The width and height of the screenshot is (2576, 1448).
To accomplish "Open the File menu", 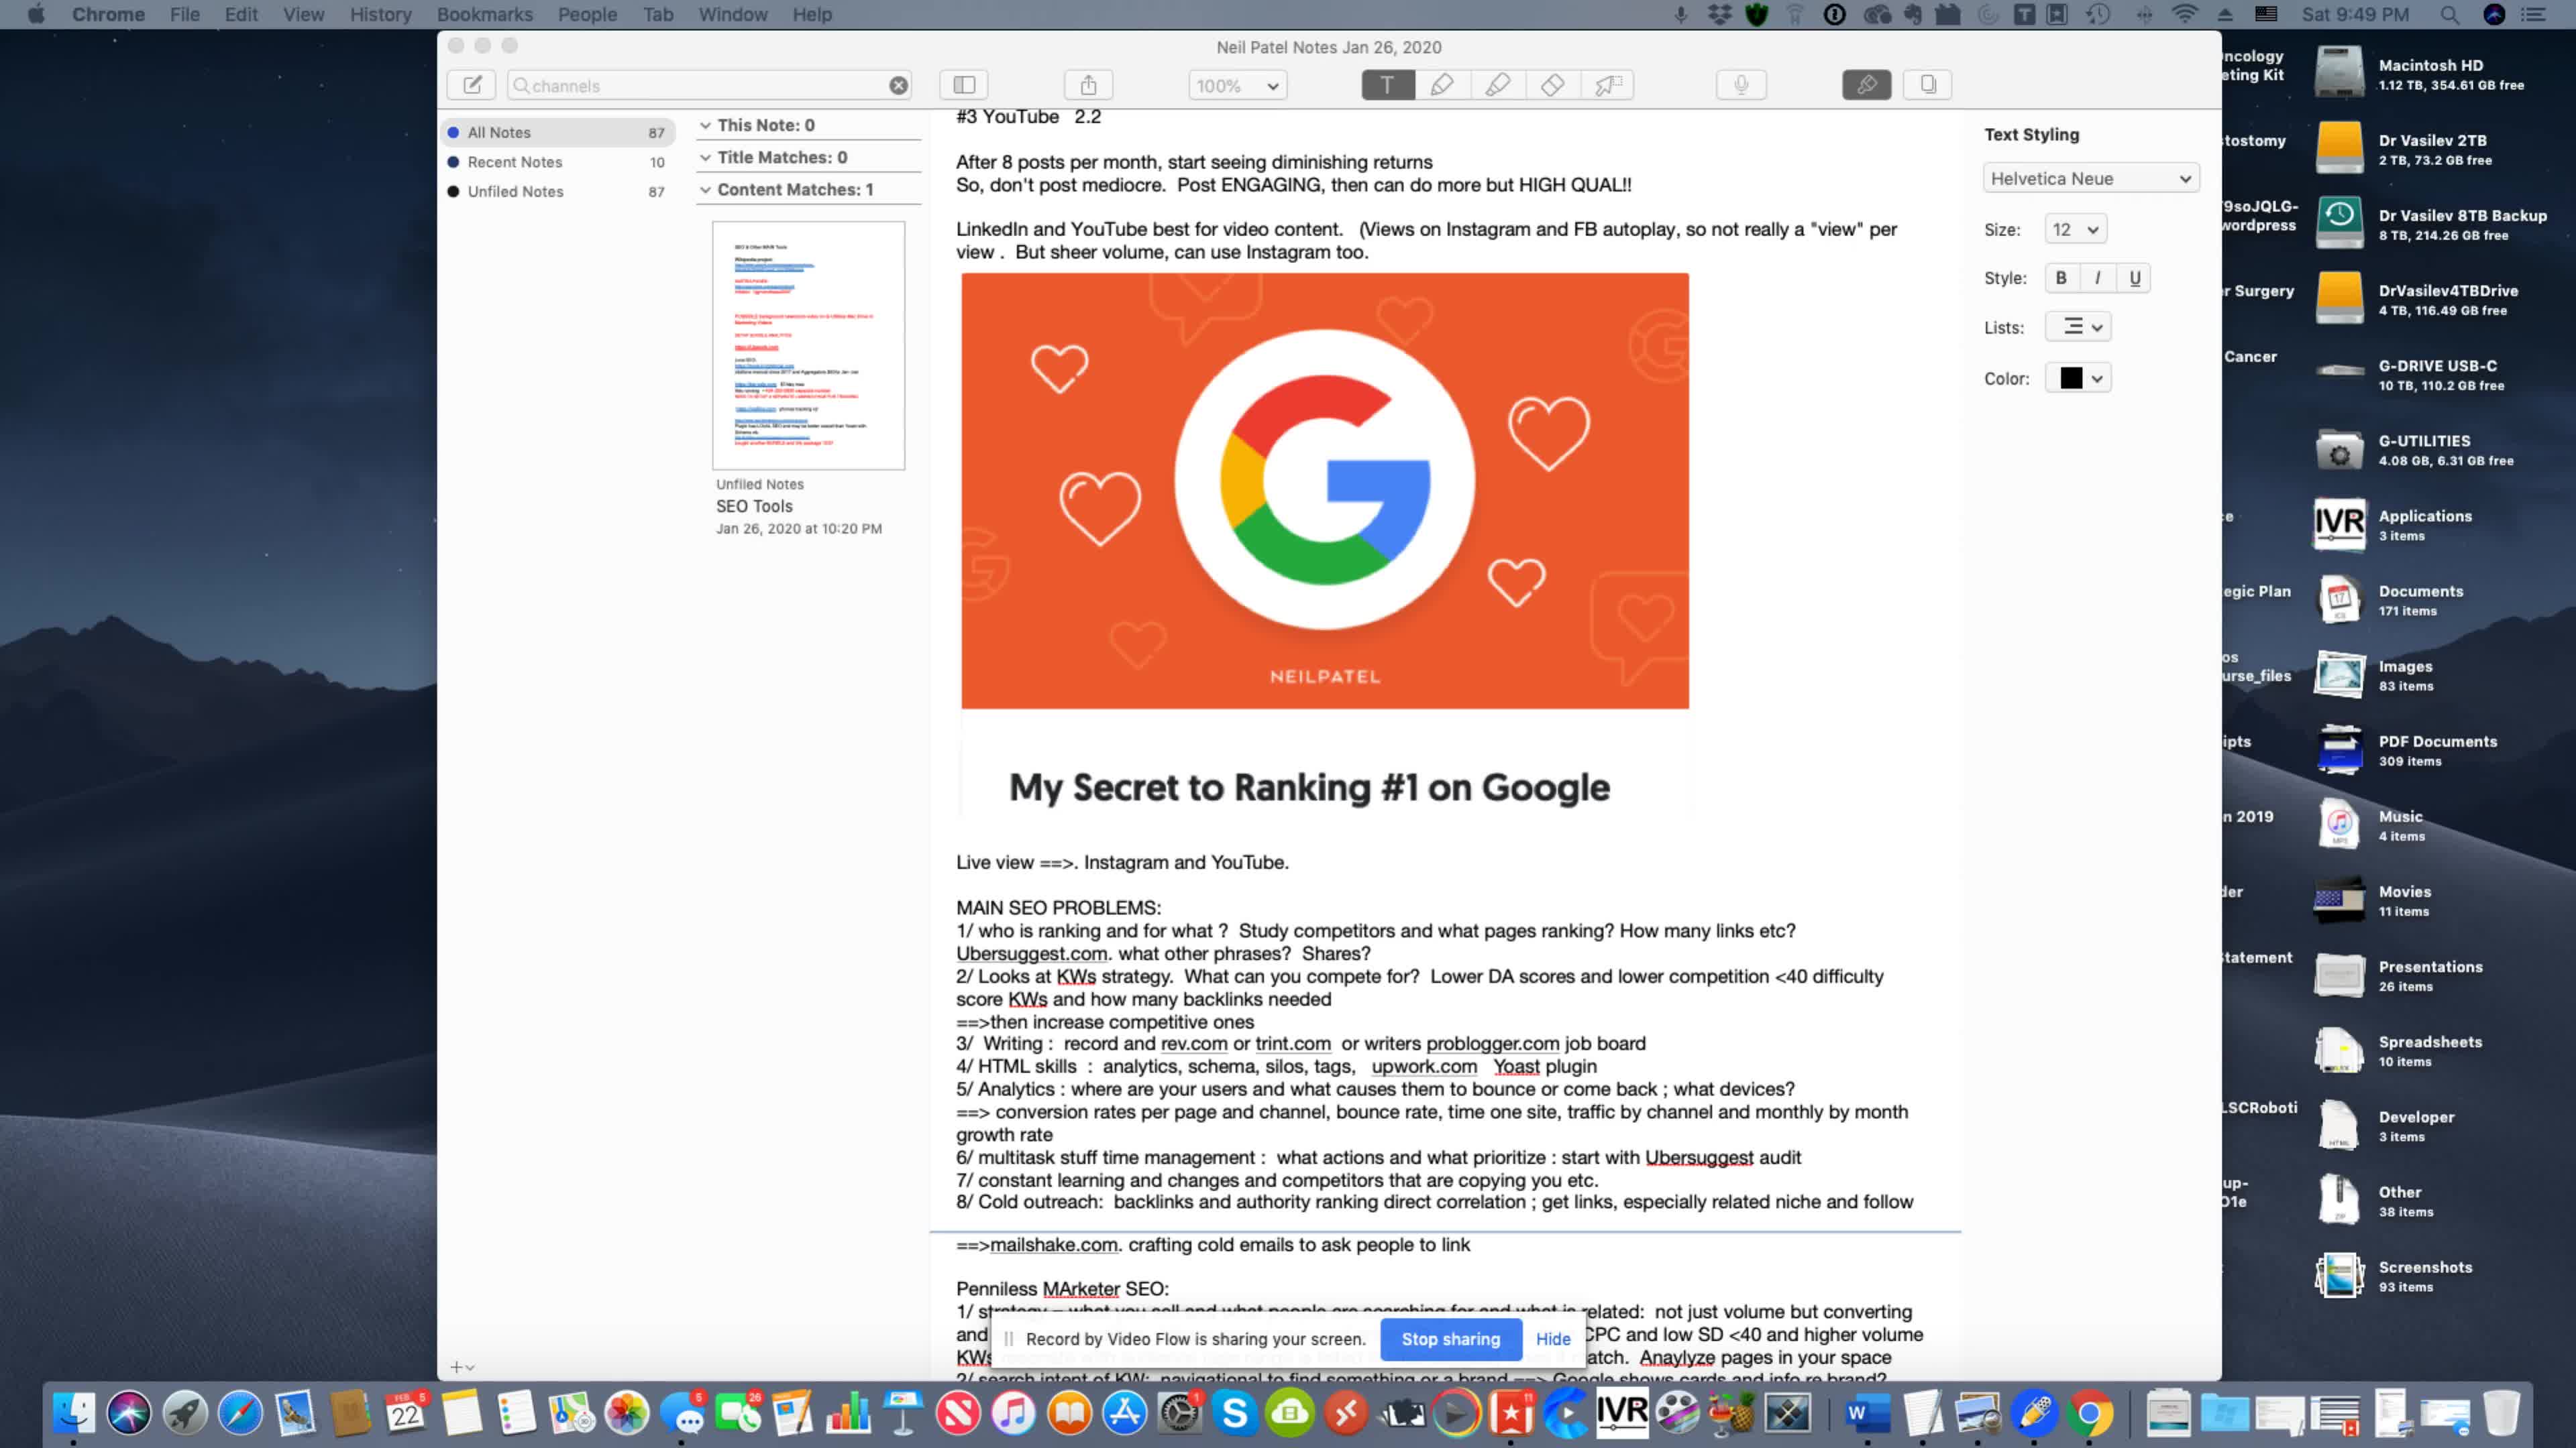I will point(184,14).
